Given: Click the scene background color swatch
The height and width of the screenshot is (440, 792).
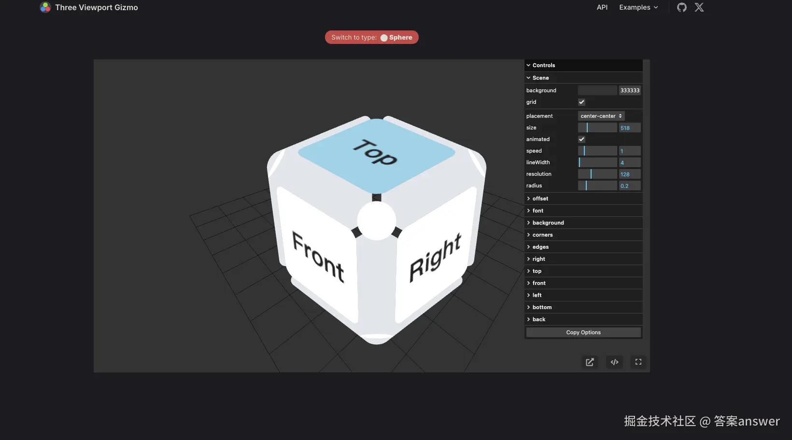Looking at the screenshot, I should [x=597, y=90].
